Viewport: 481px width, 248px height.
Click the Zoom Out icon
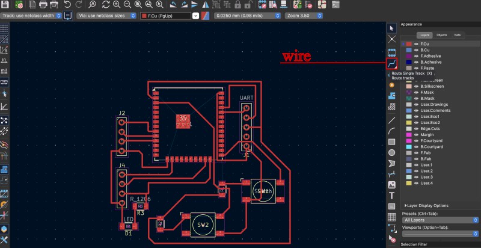127,4
